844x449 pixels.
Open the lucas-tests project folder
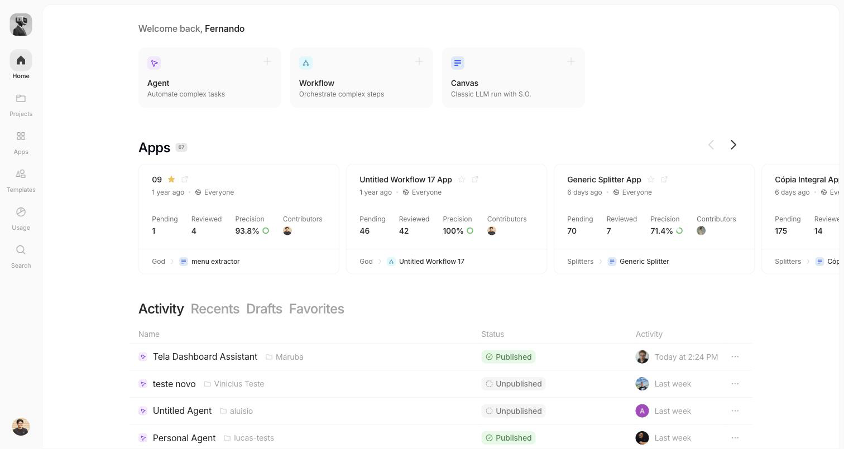tap(249, 438)
